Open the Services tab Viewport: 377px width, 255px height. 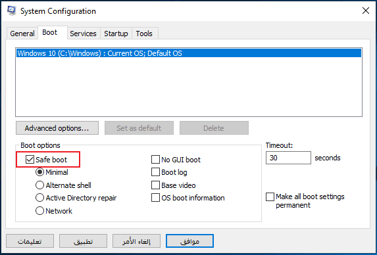coord(83,34)
